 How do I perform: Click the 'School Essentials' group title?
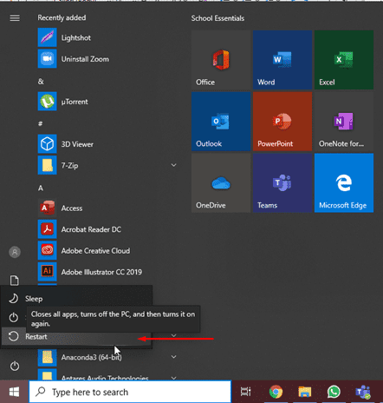coord(217,18)
